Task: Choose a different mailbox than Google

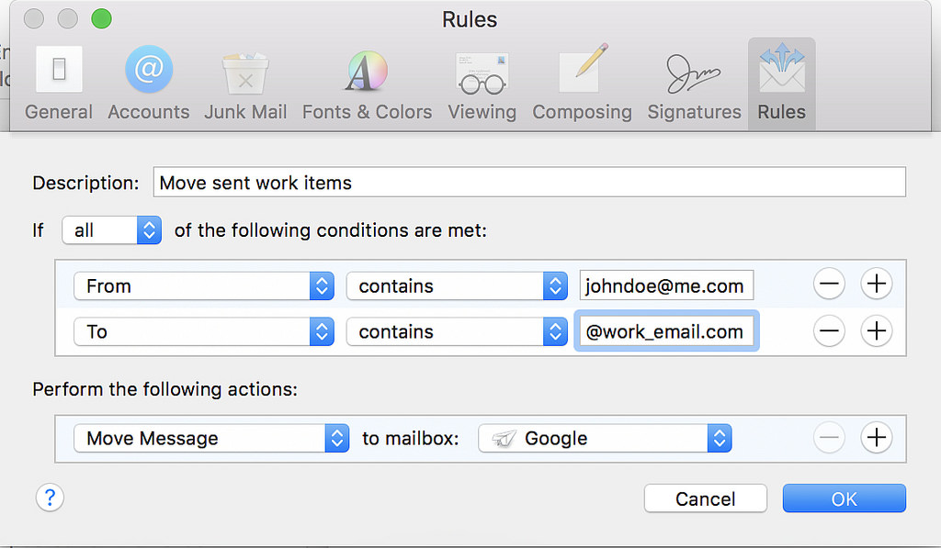Action: coord(605,439)
